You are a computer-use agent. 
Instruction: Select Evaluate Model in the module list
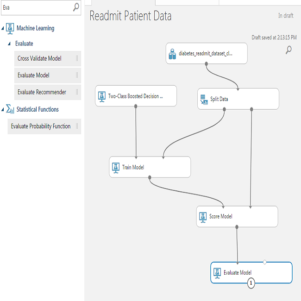click(x=34, y=75)
